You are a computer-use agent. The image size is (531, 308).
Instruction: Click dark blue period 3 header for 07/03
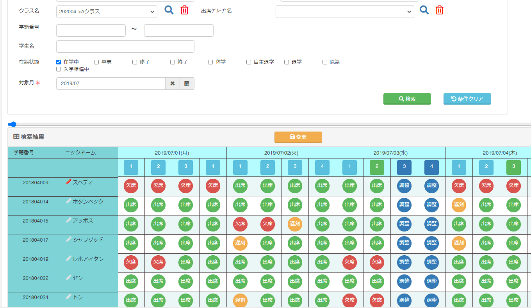(404, 167)
